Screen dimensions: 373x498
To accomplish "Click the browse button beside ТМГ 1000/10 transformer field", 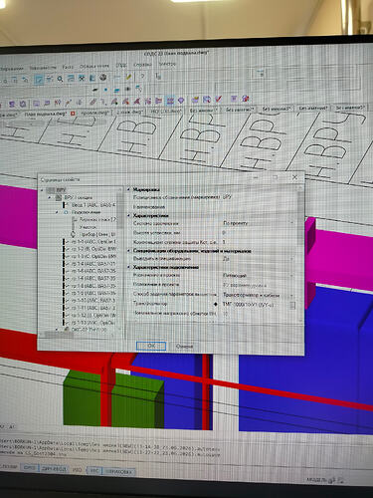I will coord(292,305).
